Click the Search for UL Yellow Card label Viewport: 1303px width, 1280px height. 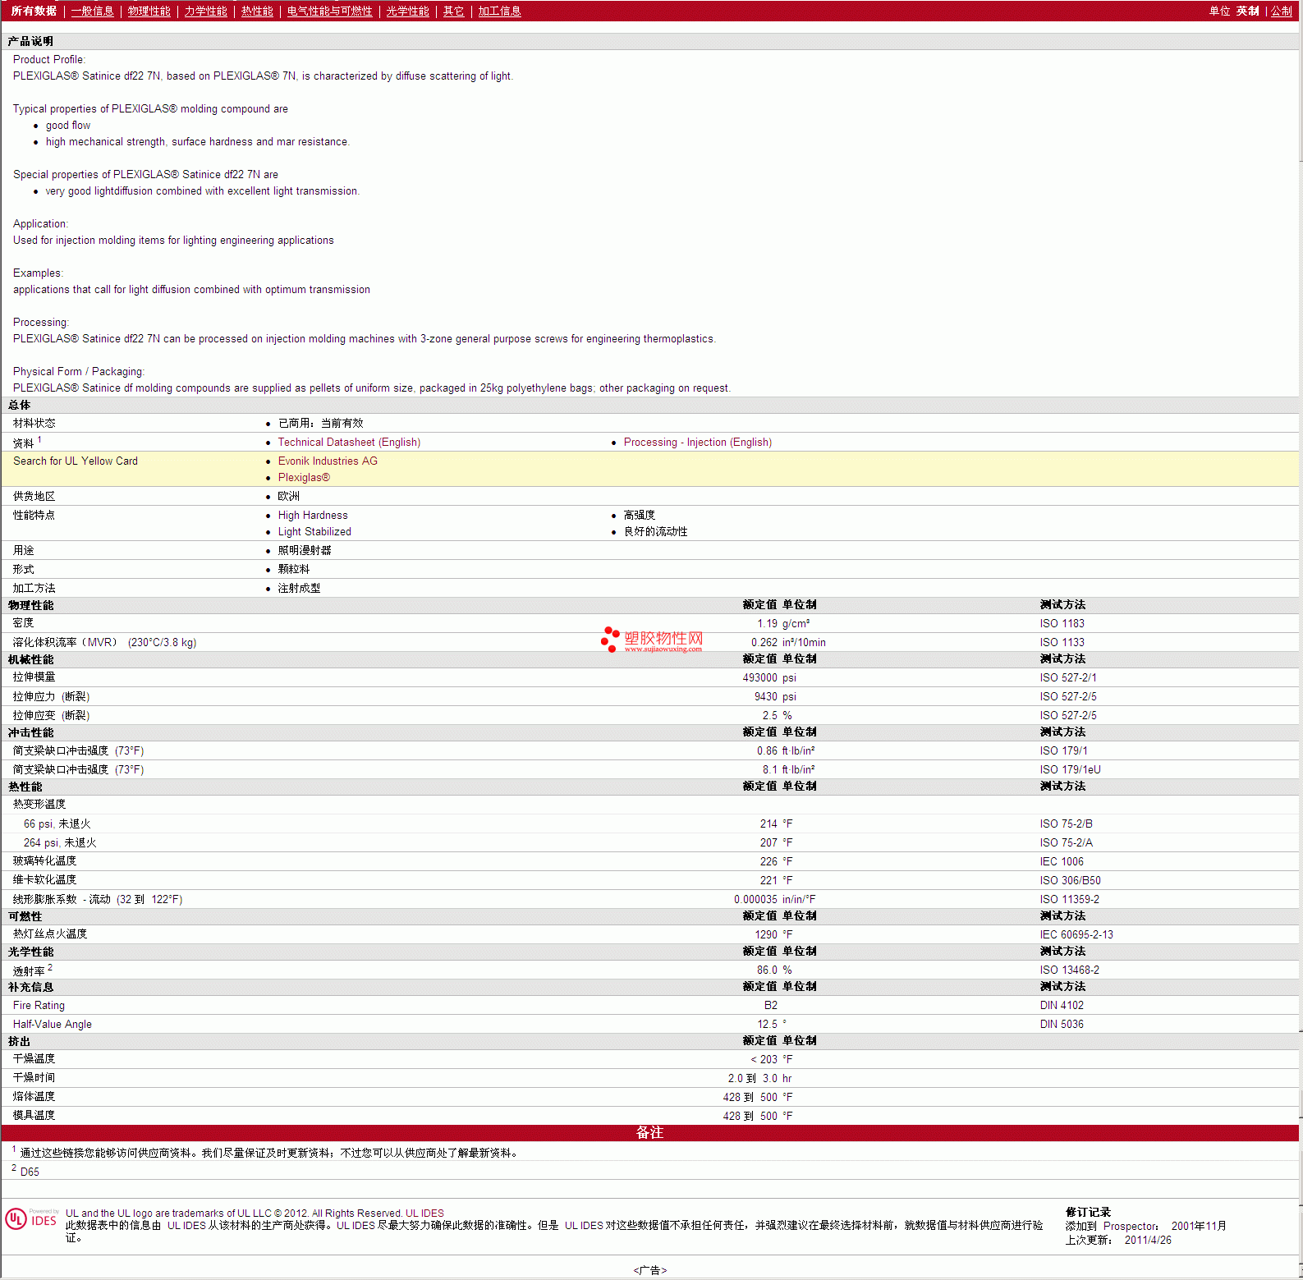(x=76, y=461)
